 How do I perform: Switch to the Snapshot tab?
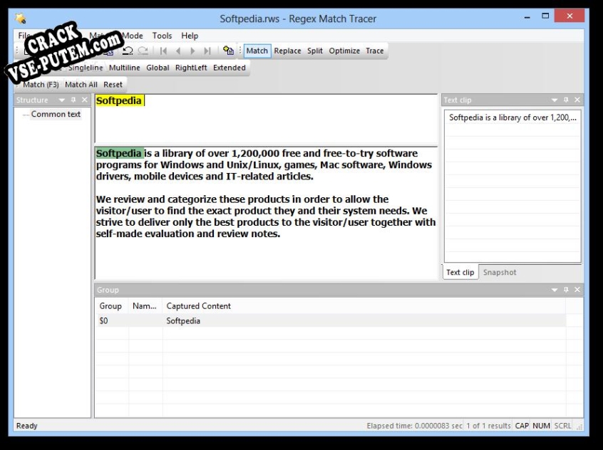click(500, 272)
